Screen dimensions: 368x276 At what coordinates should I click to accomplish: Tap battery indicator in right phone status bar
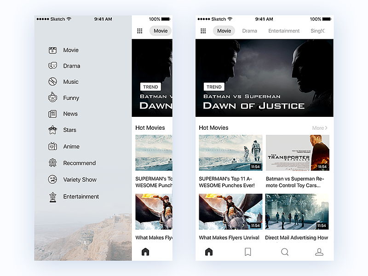(x=327, y=19)
